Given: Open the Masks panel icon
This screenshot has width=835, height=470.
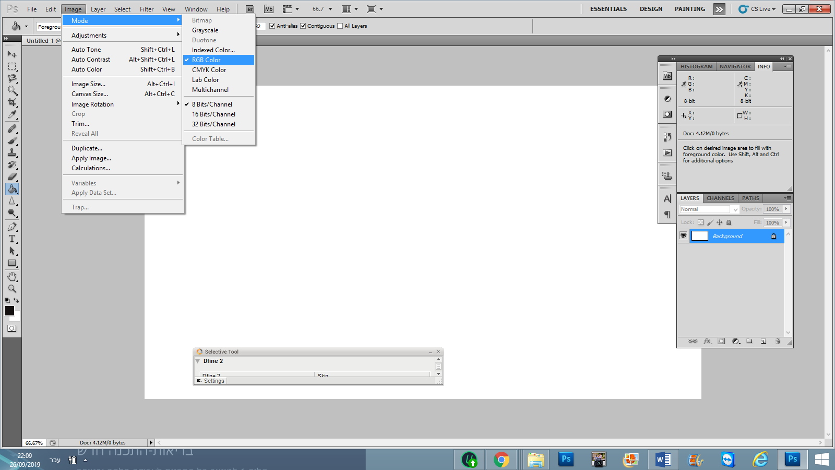Looking at the screenshot, I should tap(667, 114).
